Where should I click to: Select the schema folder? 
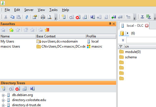click(131, 57)
